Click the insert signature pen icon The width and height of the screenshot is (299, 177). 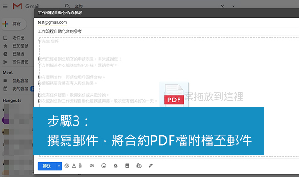click(150, 166)
